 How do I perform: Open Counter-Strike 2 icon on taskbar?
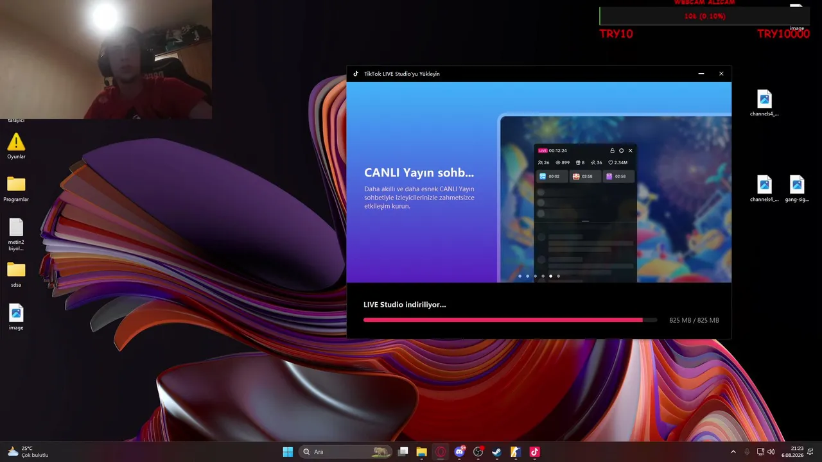click(x=516, y=452)
